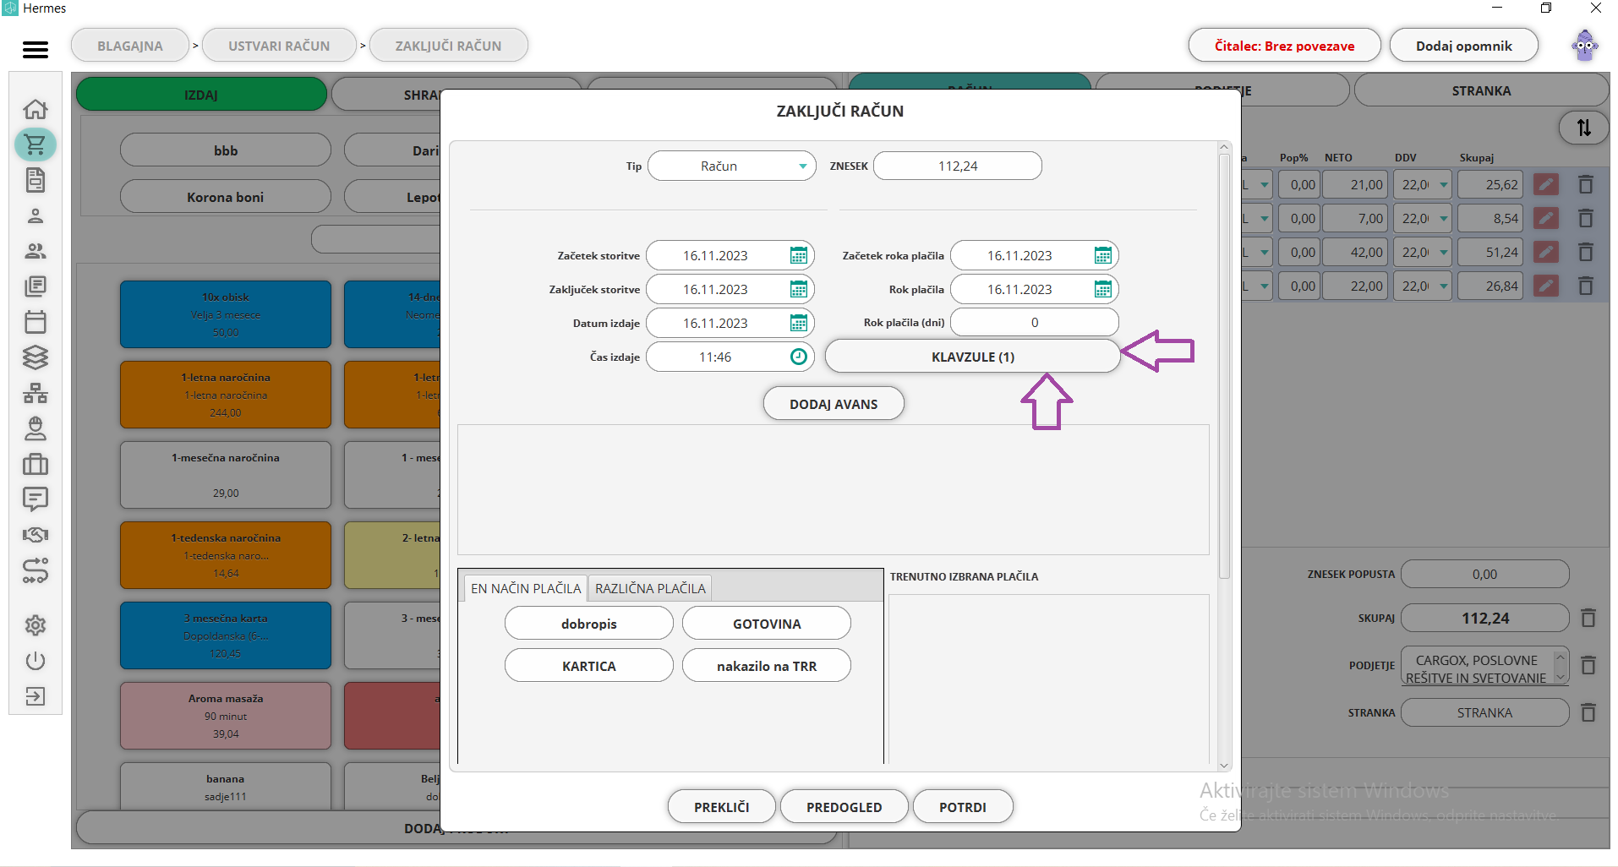Viewport: 1618px width, 867px height.
Task: Click the sort swap arrows button
Action: click(1583, 128)
